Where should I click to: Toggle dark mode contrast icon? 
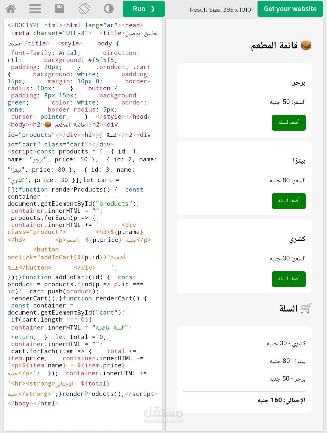(x=109, y=9)
